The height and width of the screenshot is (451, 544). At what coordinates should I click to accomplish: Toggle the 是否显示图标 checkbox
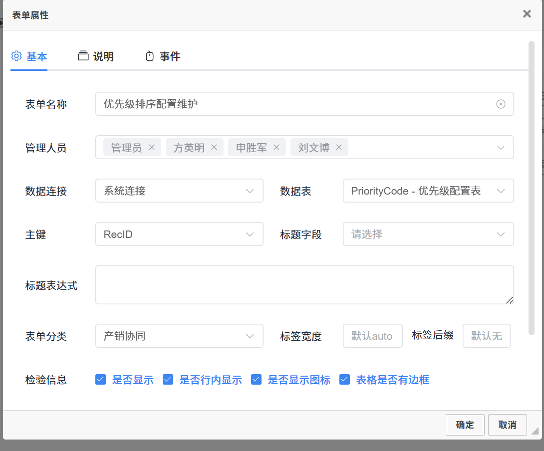(x=257, y=380)
